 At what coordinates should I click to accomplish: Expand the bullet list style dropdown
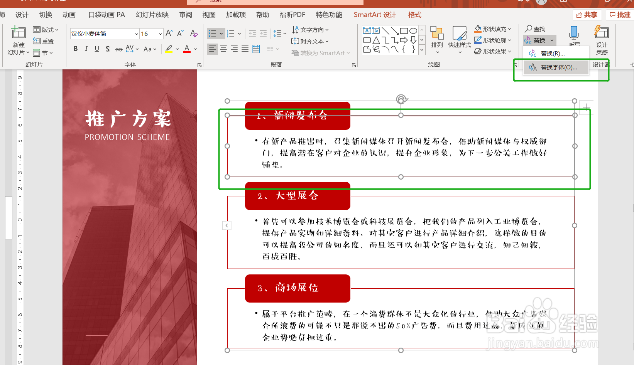[221, 33]
